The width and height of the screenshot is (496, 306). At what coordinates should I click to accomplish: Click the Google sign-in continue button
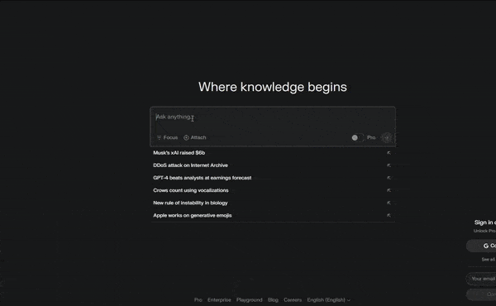pos(481,246)
